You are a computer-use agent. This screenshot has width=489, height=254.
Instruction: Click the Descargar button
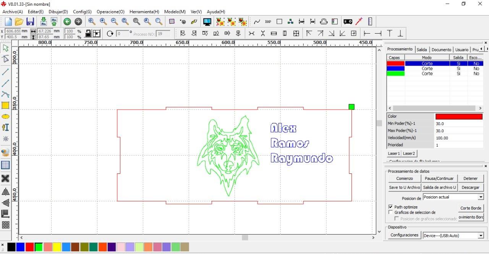pyautogui.click(x=470, y=188)
